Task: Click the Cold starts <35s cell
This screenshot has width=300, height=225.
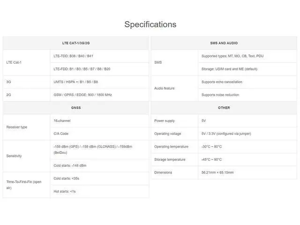Action: coord(99,179)
